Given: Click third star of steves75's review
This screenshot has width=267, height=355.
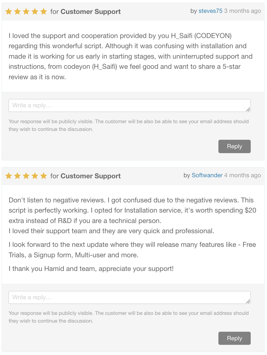Looking at the screenshot, I should pos(26,12).
